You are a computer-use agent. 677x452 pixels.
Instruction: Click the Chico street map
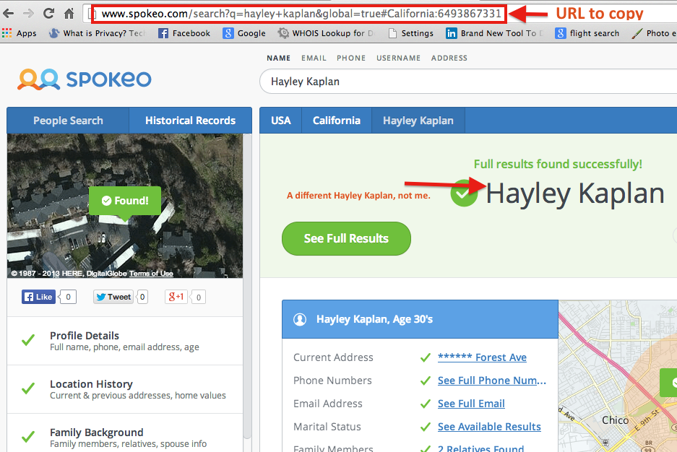[618, 376]
